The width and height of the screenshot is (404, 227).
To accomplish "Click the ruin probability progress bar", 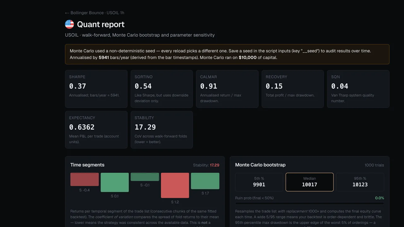I will click(310, 203).
